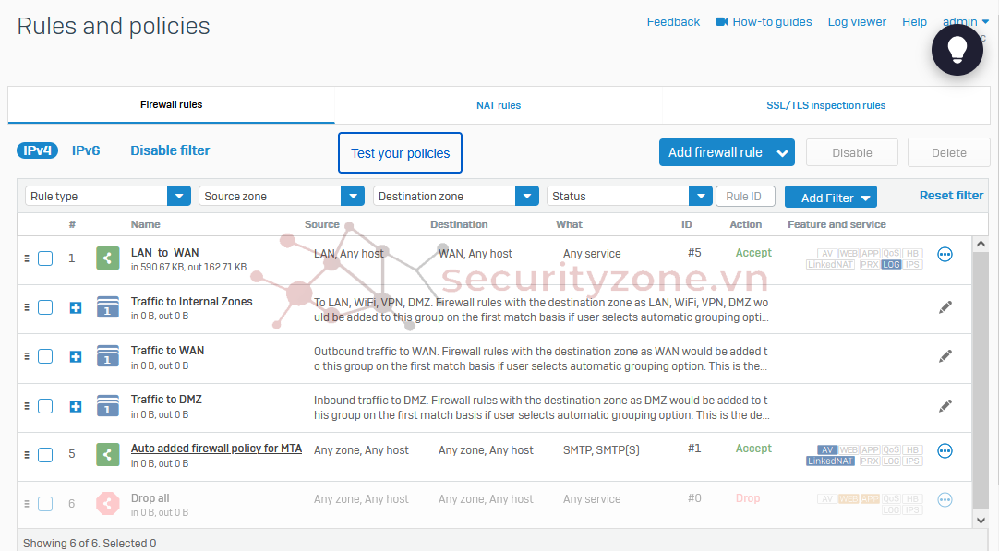999x551 pixels.
Task: Click the red Drop all rule icon
Action: click(108, 504)
